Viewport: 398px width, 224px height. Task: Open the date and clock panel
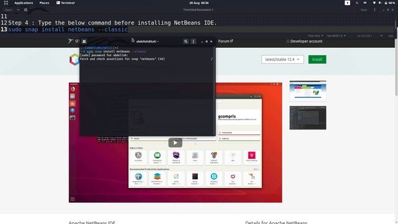point(199,2)
